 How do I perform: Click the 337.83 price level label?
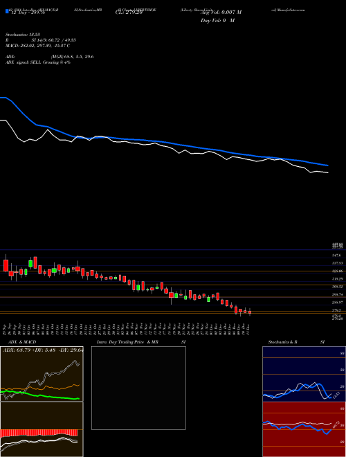[337, 263]
